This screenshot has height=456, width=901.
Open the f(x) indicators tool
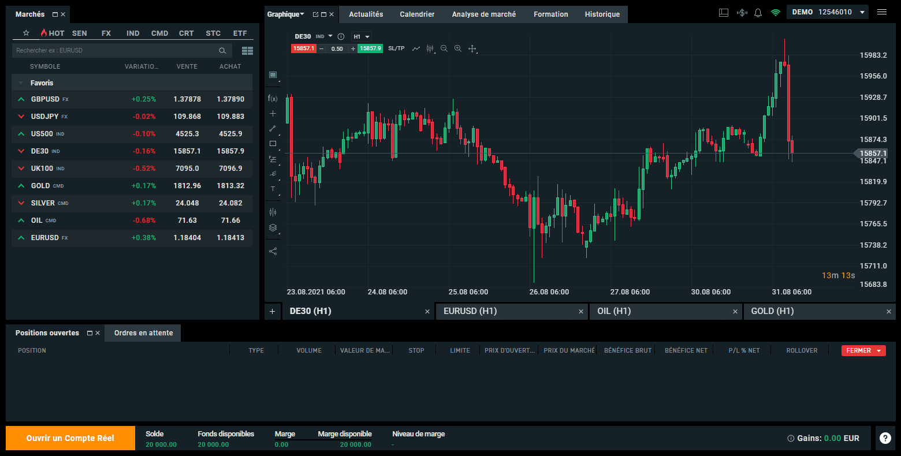point(273,99)
